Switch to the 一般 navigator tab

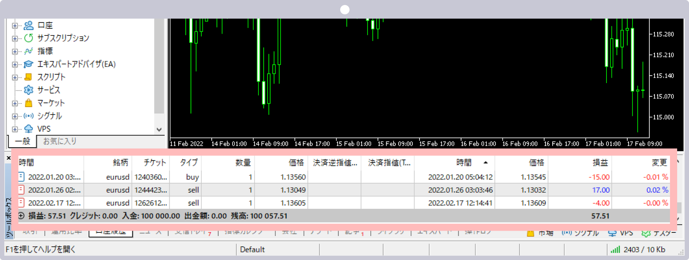point(22,141)
